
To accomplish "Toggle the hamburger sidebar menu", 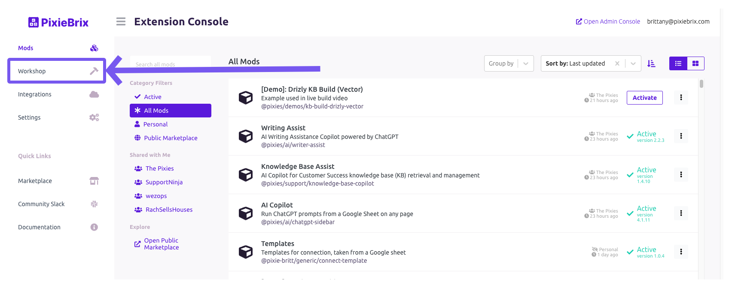I will [x=121, y=21].
